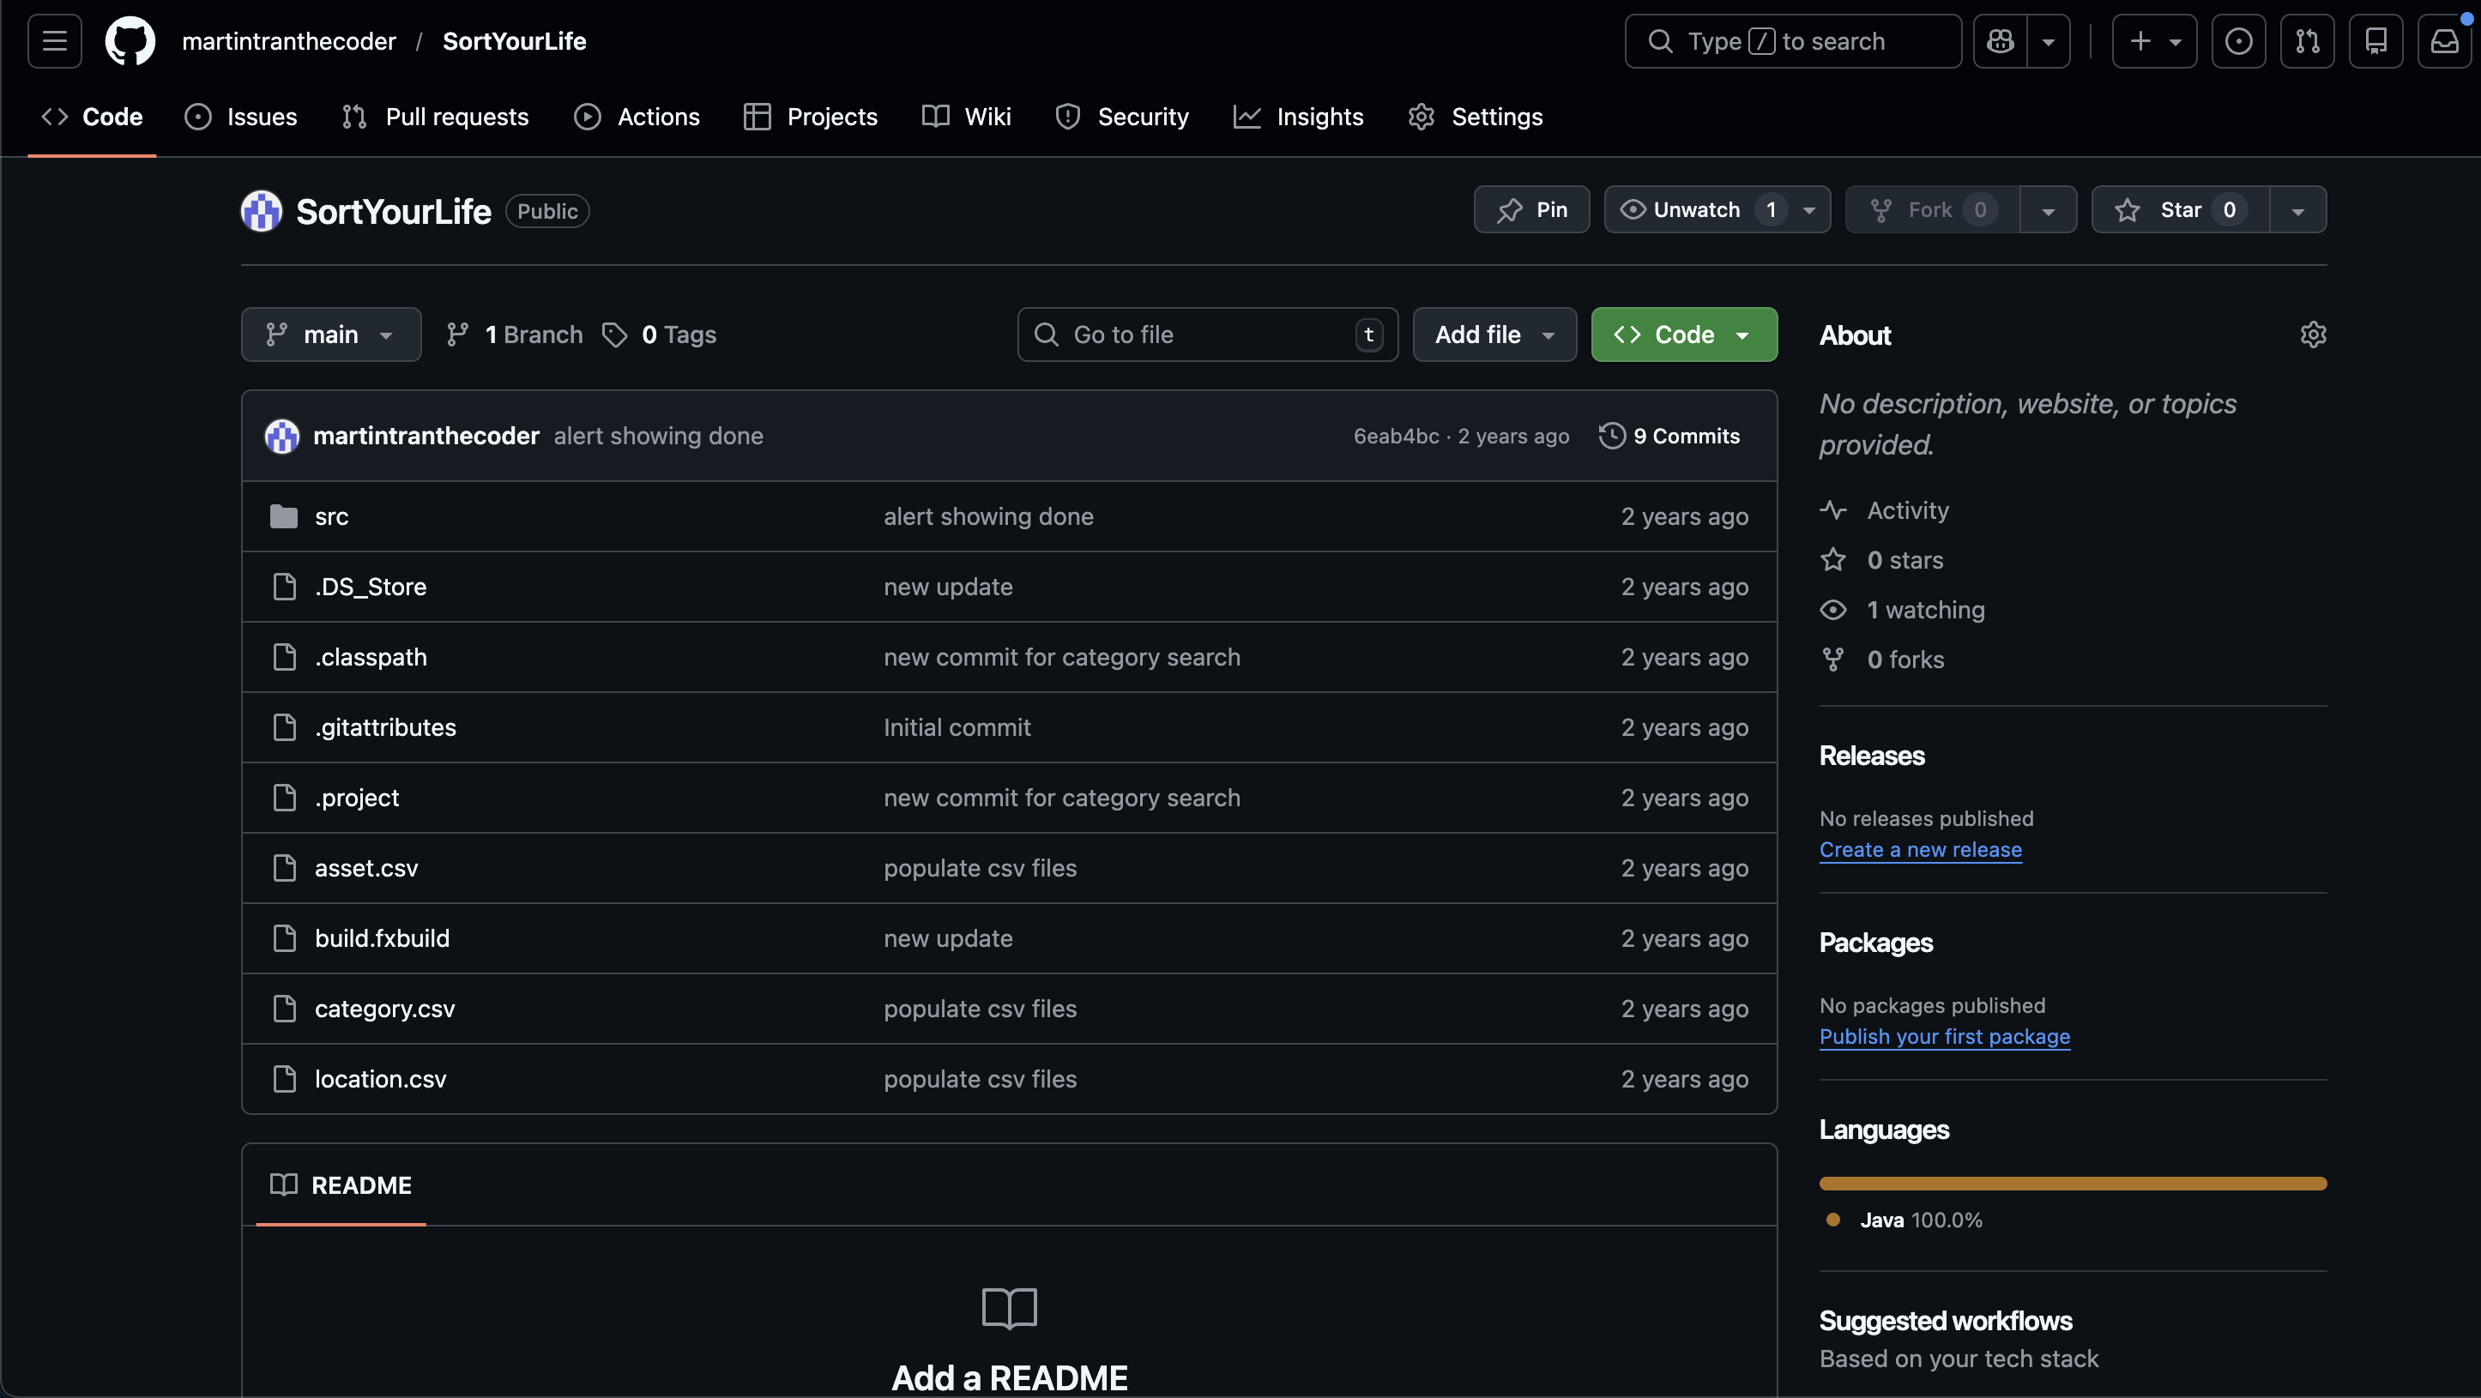This screenshot has width=2481, height=1398.
Task: Edit About section via gear icon
Action: click(x=2313, y=335)
